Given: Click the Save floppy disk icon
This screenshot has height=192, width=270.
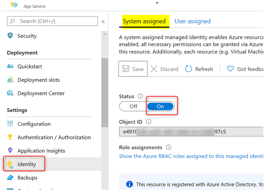Looking at the screenshot, I should coord(126,69).
